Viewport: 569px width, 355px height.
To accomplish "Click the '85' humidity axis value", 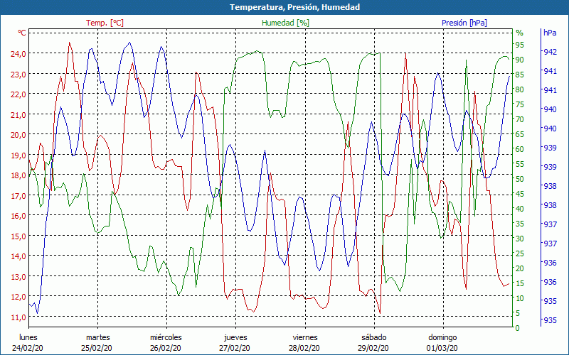I will [520, 75].
